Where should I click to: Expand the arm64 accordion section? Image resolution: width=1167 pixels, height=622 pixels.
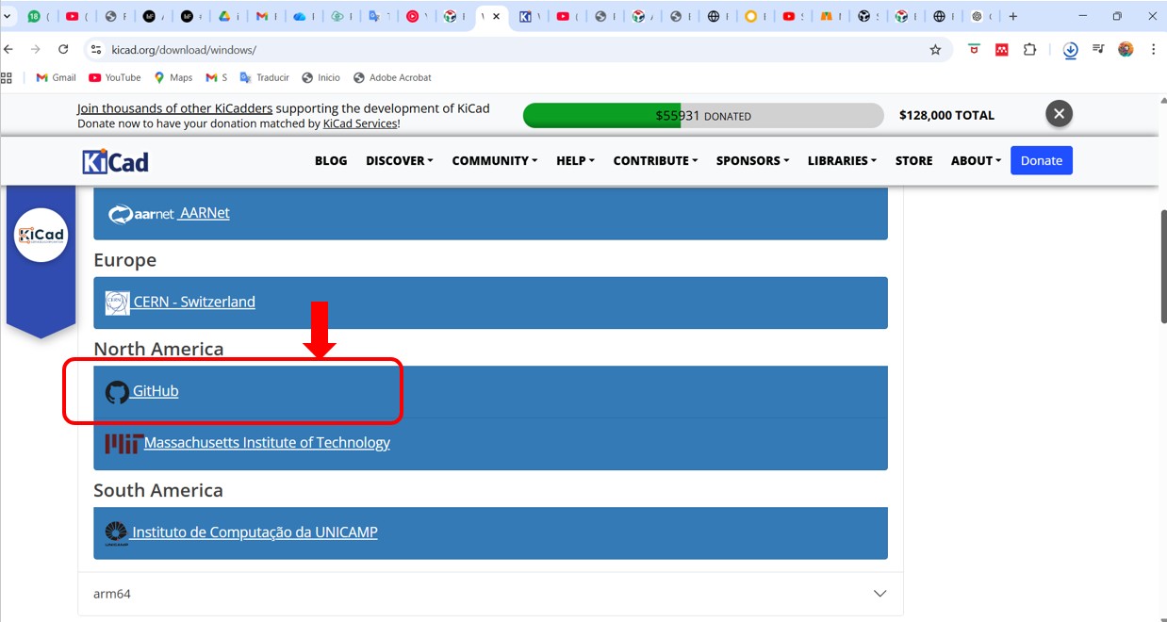[490, 594]
